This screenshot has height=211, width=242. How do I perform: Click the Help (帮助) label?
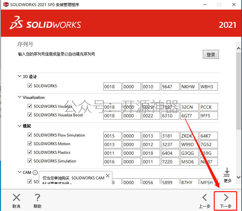[x=37, y=206]
